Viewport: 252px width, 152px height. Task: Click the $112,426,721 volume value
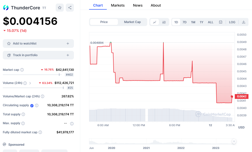coord(64,83)
